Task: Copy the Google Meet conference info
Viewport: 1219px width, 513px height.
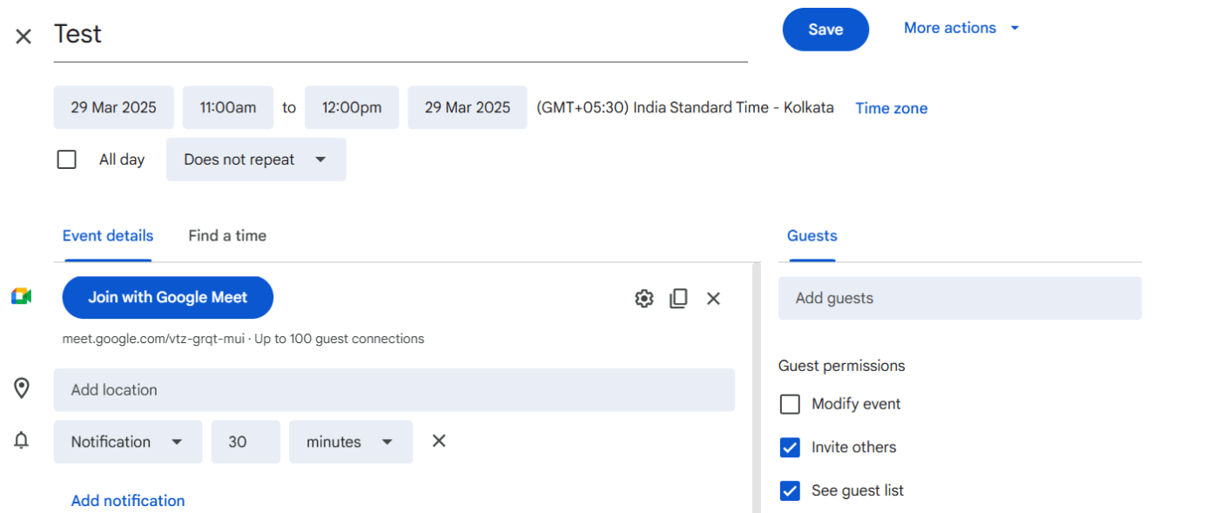Action: 678,298
